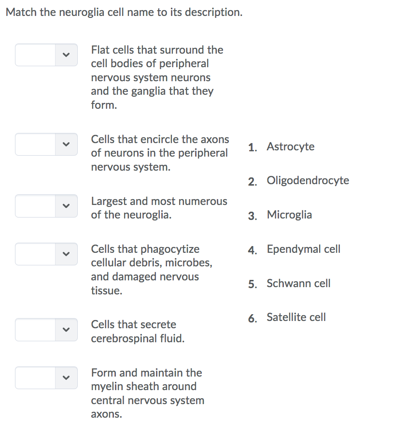Viewport: 393px width, 437px height.
Task: Open the dropdown for phagocytize cellular debris description
Action: (x=46, y=254)
